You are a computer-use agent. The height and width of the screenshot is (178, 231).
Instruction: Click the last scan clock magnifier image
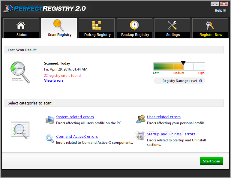click(x=20, y=72)
